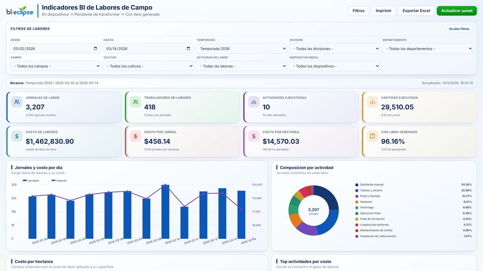Click the Hasta date input field
483x271 pixels.
(x=148, y=49)
